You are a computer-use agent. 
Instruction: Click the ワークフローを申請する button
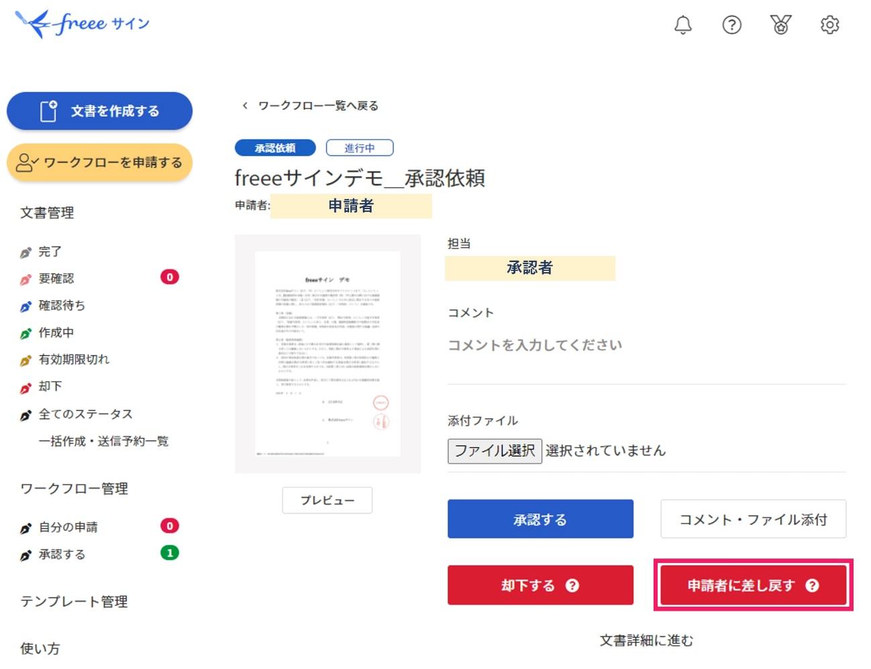click(99, 162)
